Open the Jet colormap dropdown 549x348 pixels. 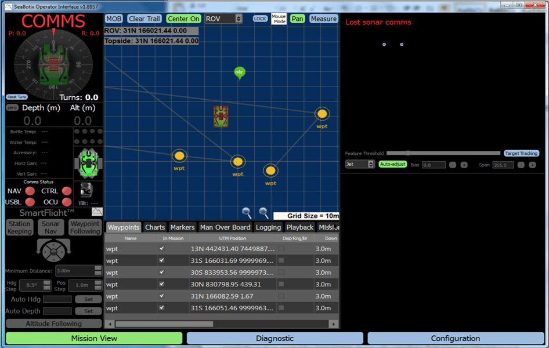tap(371, 165)
